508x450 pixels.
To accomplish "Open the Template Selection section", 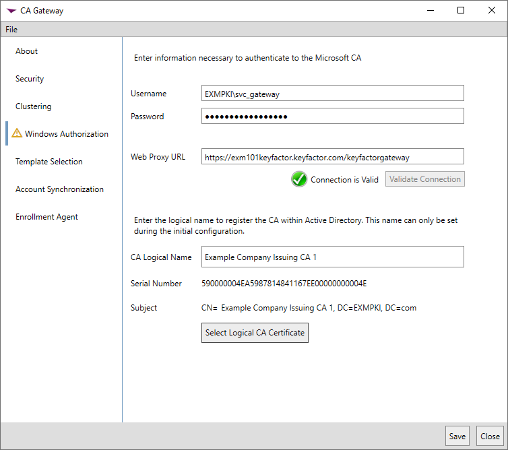I will click(x=49, y=162).
